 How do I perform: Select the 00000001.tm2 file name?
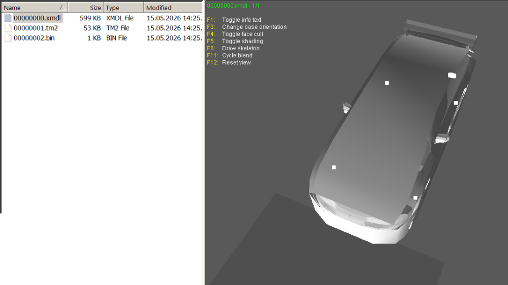tap(36, 28)
